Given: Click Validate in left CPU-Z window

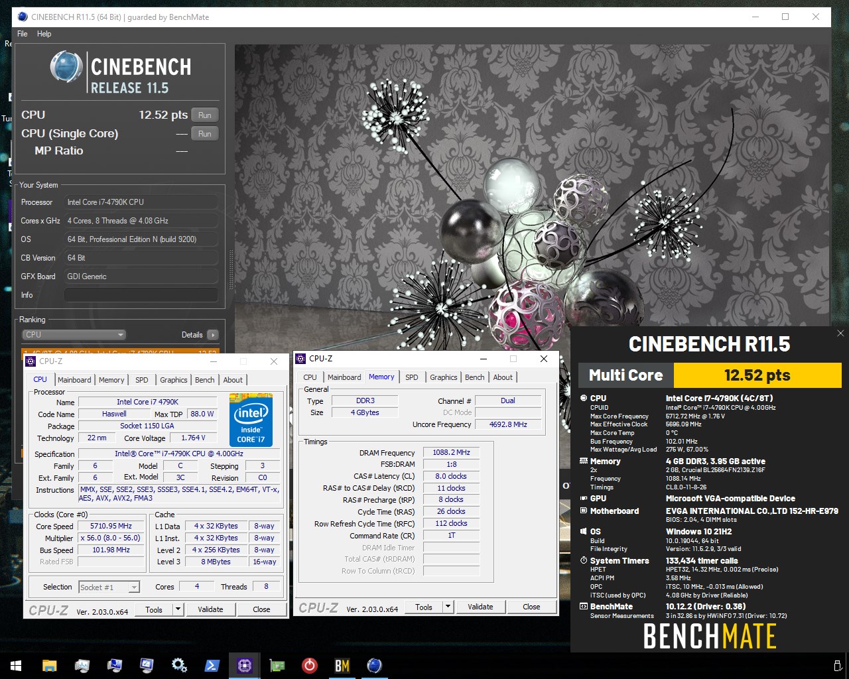Looking at the screenshot, I should (x=210, y=609).
